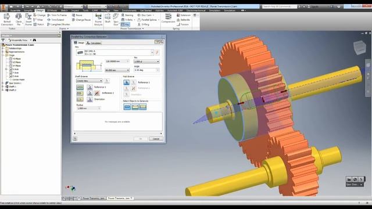The height and width of the screenshot is (209, 372).
Task: Toggle Hub Groove Reference 1 selector
Action: point(127,82)
